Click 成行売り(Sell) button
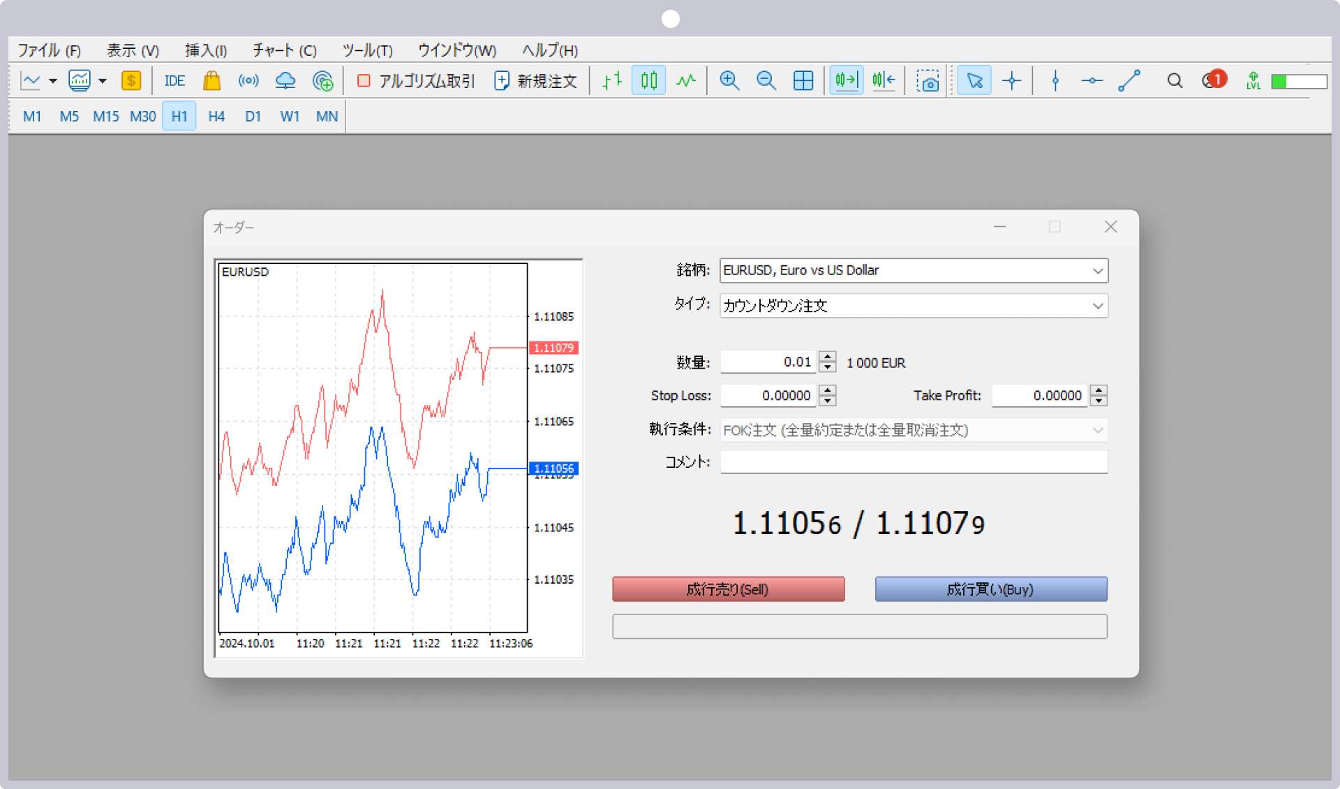 (x=729, y=589)
